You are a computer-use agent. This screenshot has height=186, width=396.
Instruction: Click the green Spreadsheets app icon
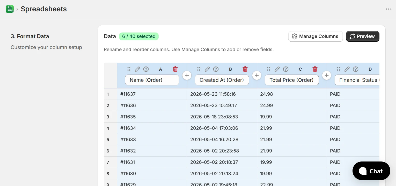(x=10, y=9)
